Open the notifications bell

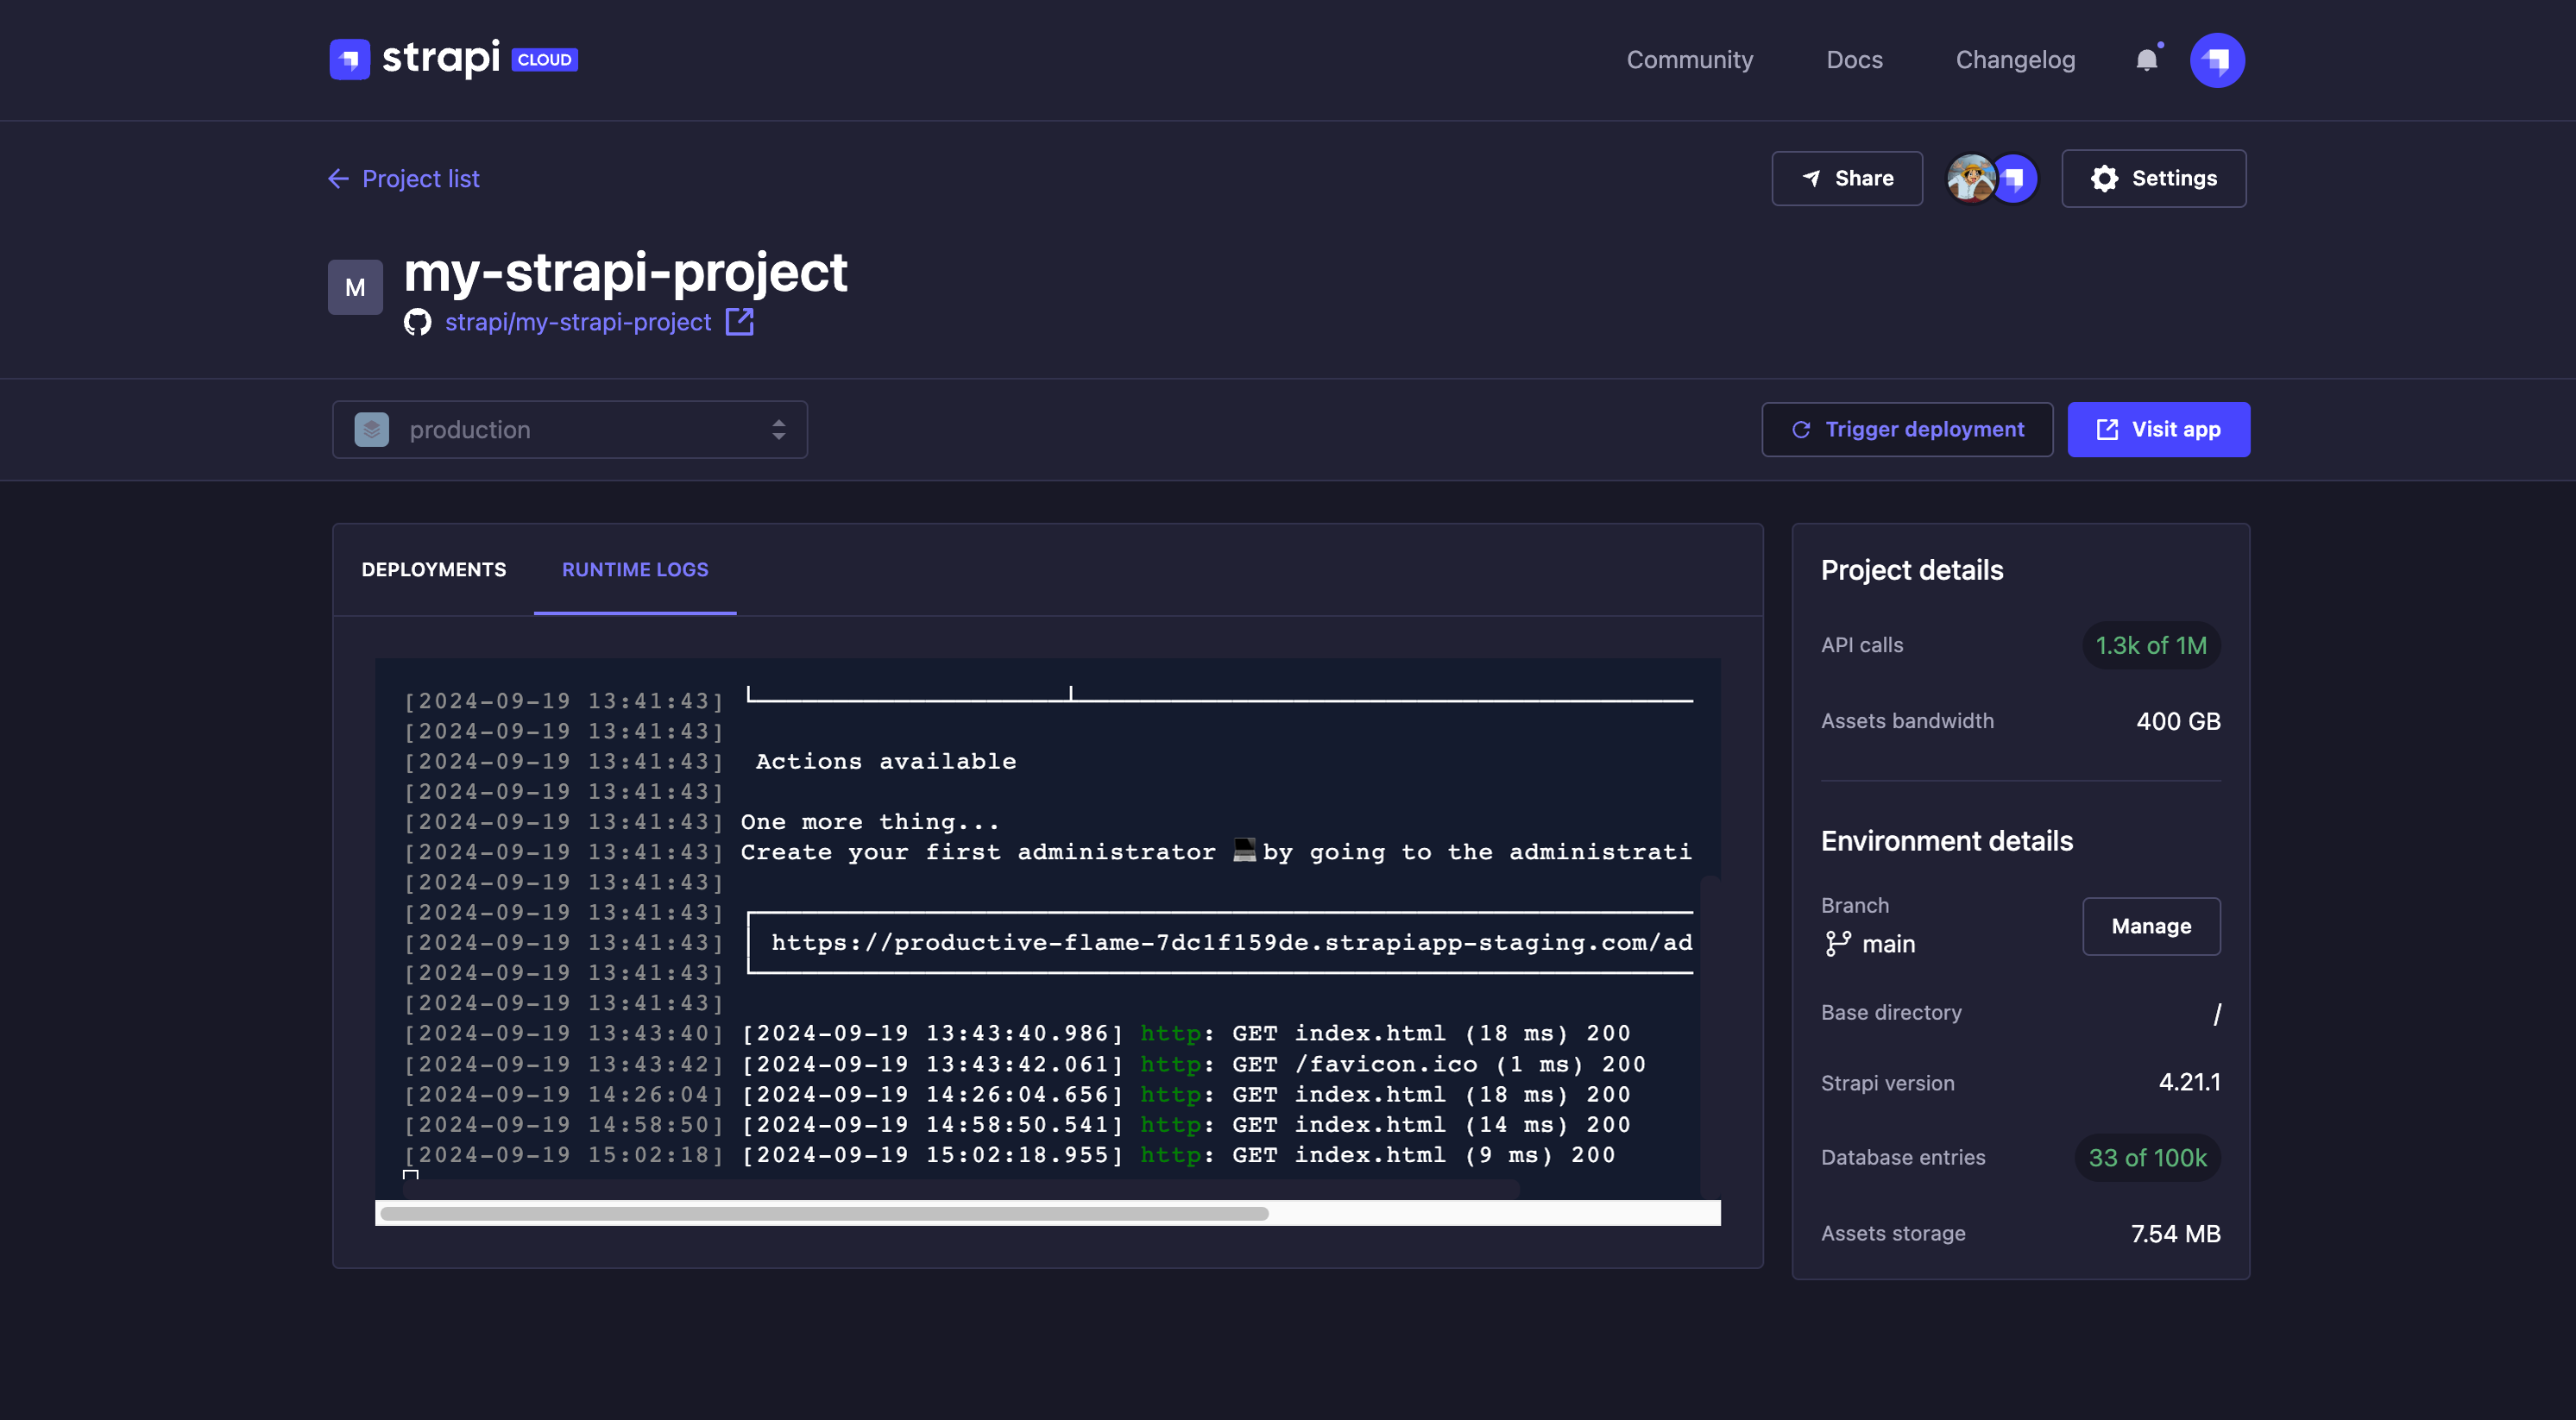pyautogui.click(x=2146, y=59)
